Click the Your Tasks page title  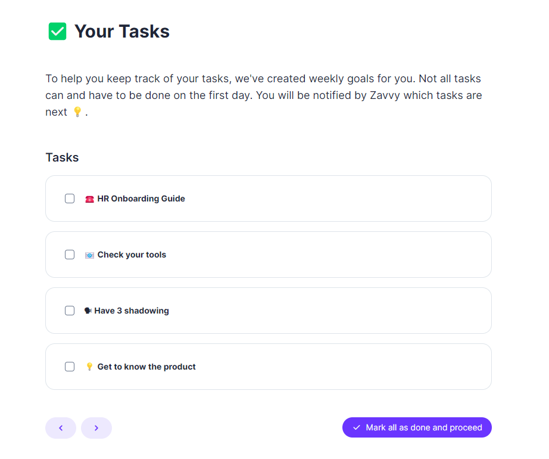click(x=121, y=31)
